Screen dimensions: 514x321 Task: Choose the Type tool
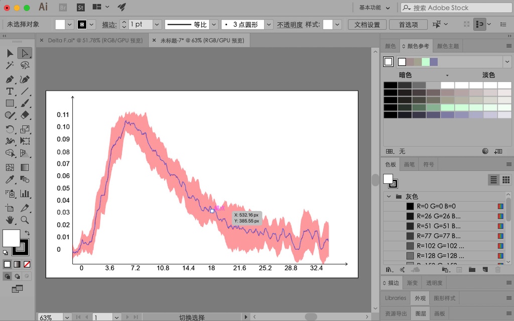coord(10,91)
